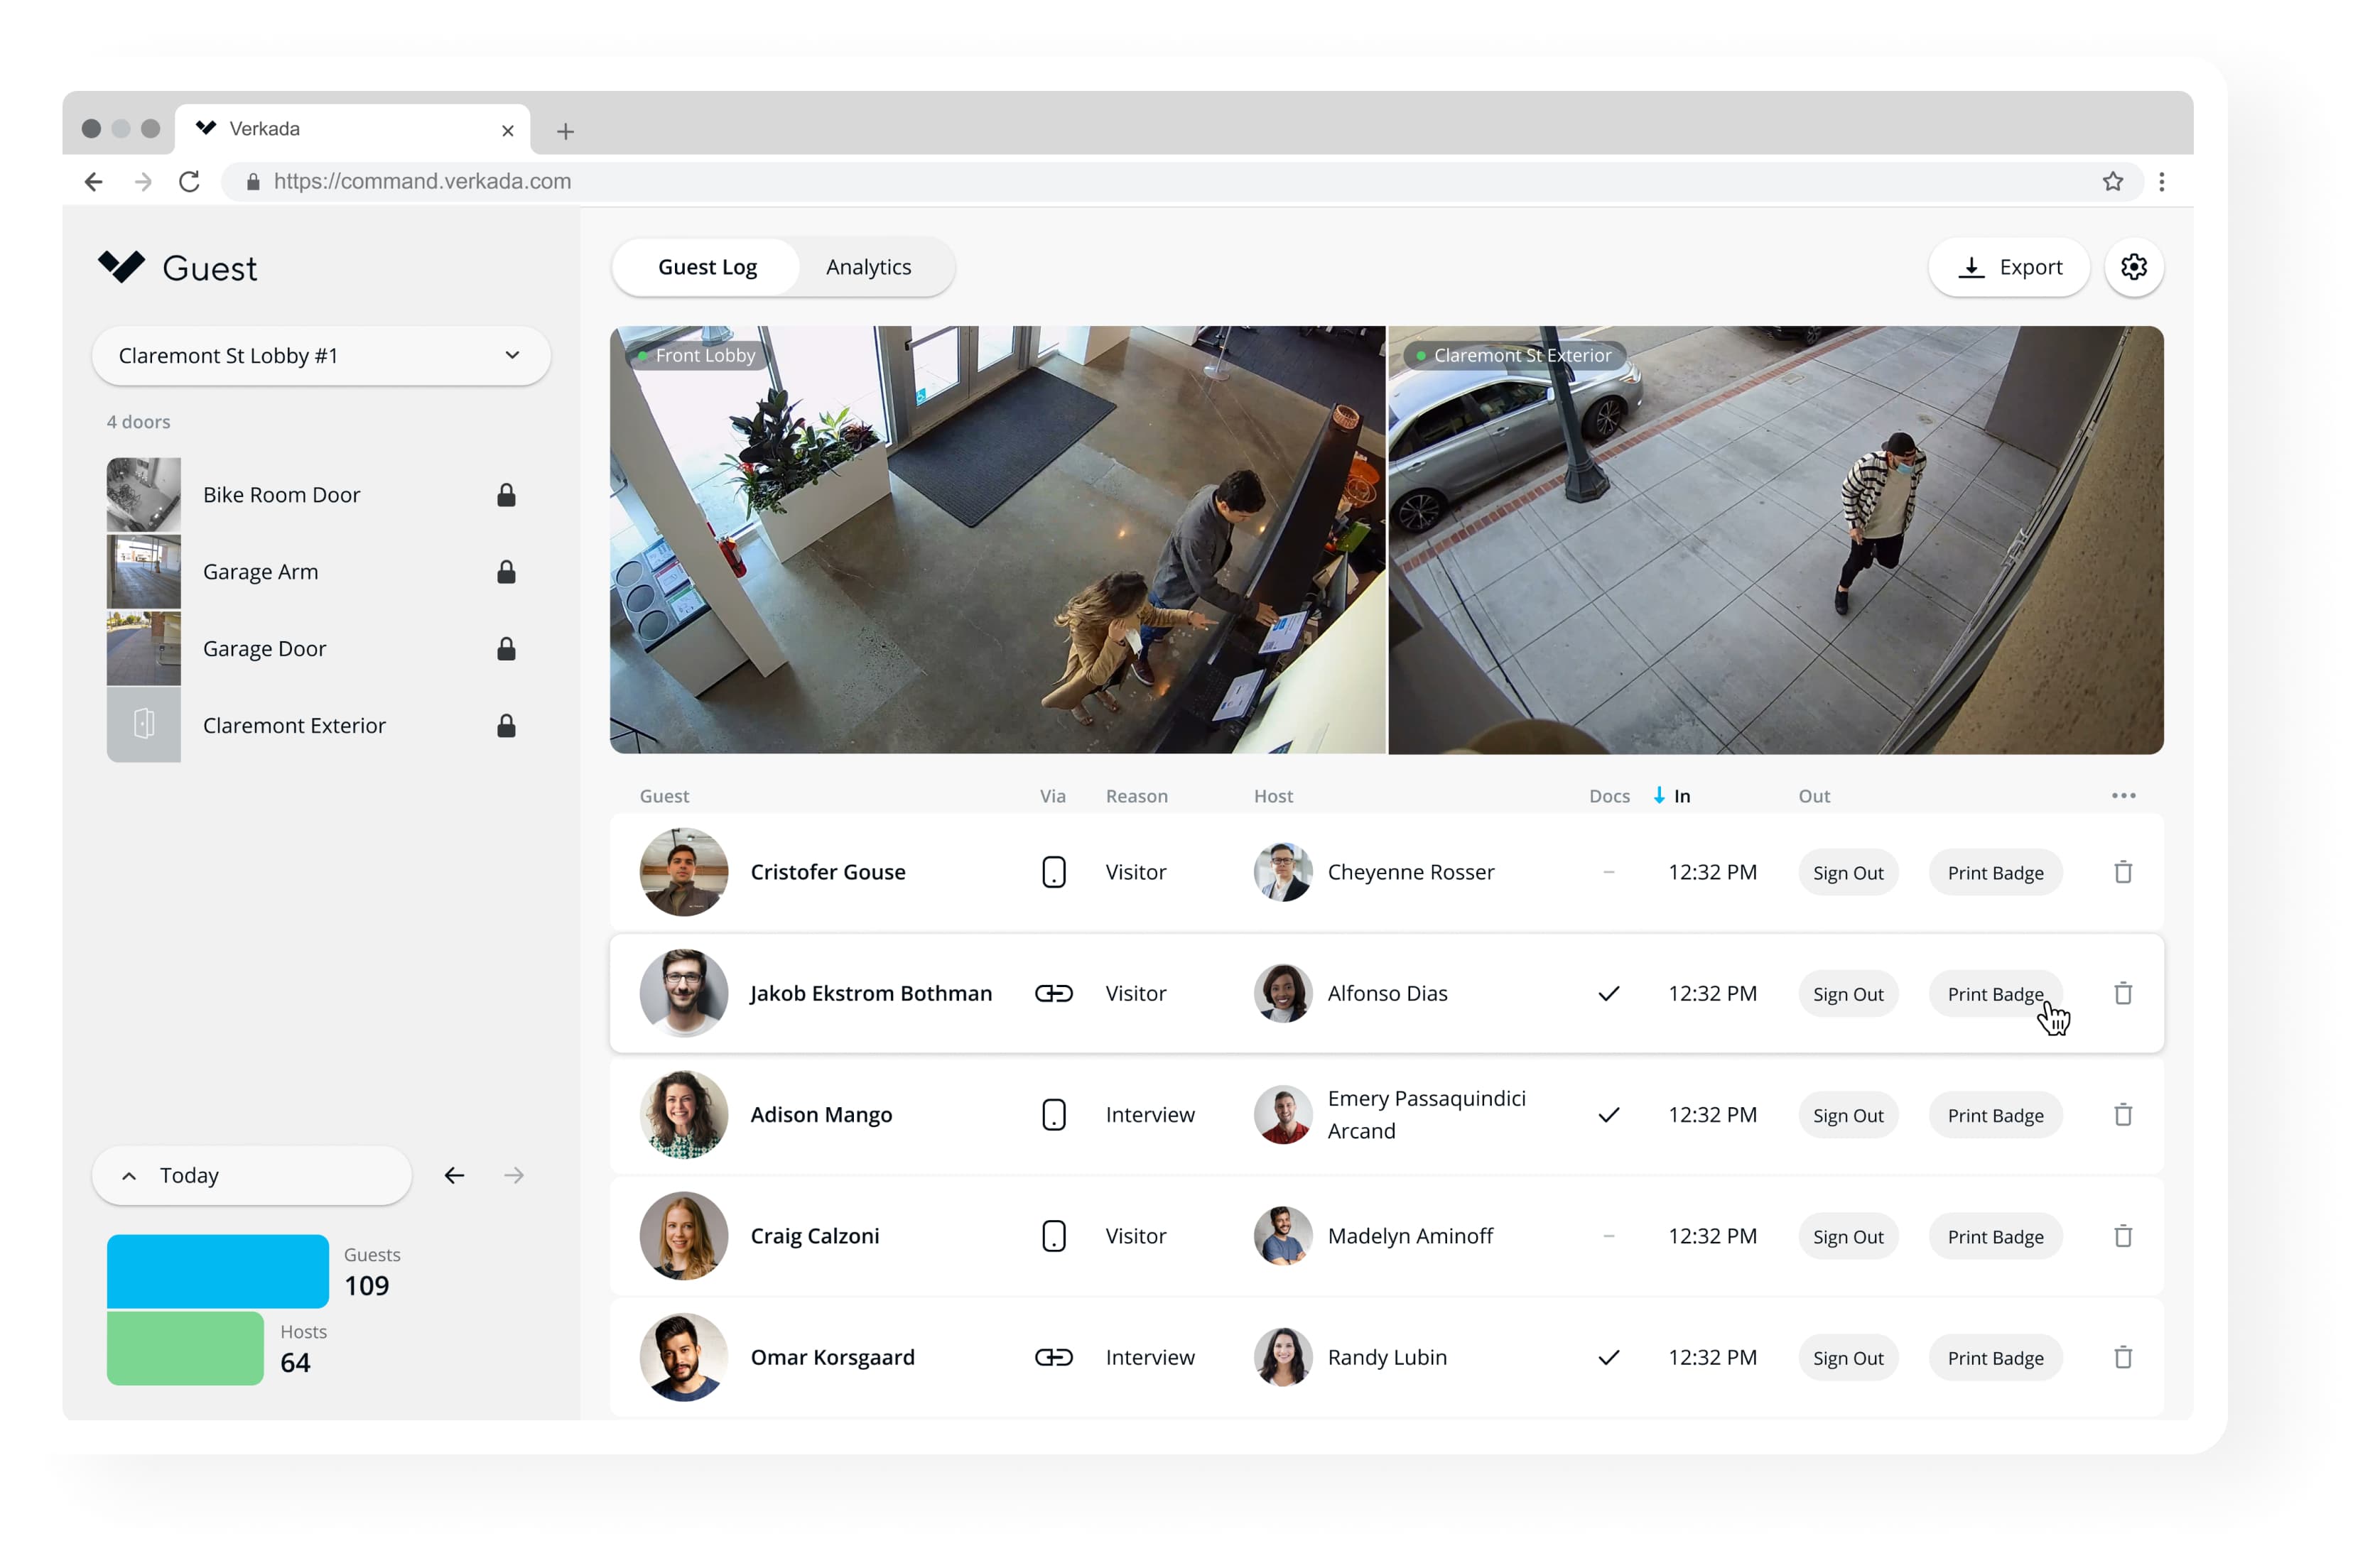Delete Cristofer Gouse's guest entry via trash icon
The height and width of the screenshot is (1568, 2370).
pos(2122,872)
